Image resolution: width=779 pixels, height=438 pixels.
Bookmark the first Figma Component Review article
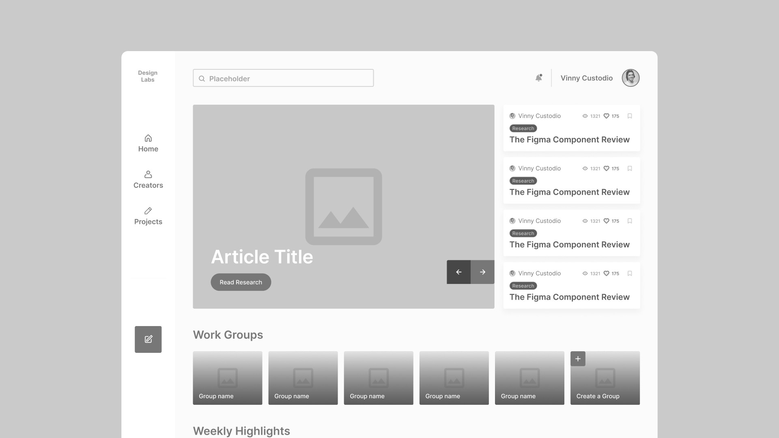[630, 116]
